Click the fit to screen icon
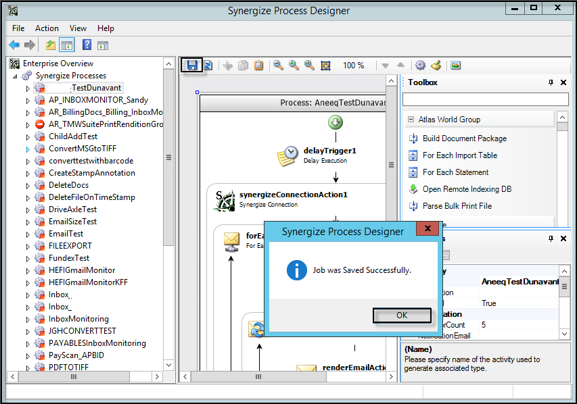This screenshot has width=577, height=404. coord(325,66)
